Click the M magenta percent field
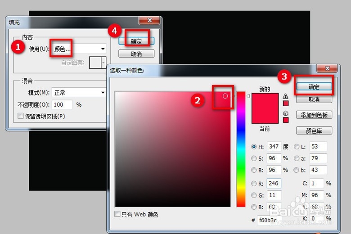Viewport: 351px width, 234px height. (x=316, y=195)
